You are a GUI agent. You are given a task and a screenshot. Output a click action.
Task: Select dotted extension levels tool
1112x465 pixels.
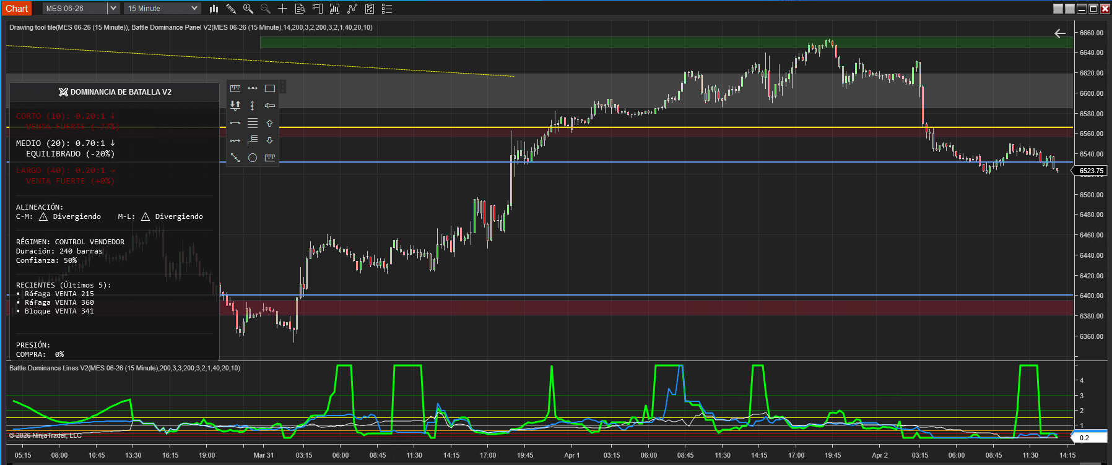point(253,140)
